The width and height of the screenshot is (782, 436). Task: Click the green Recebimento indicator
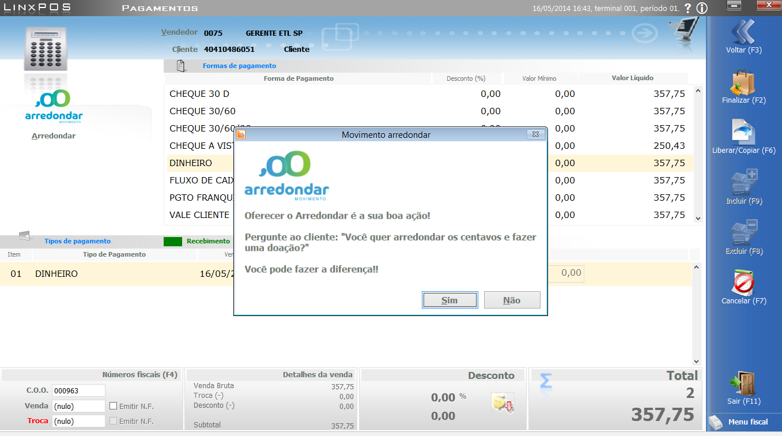coord(173,241)
